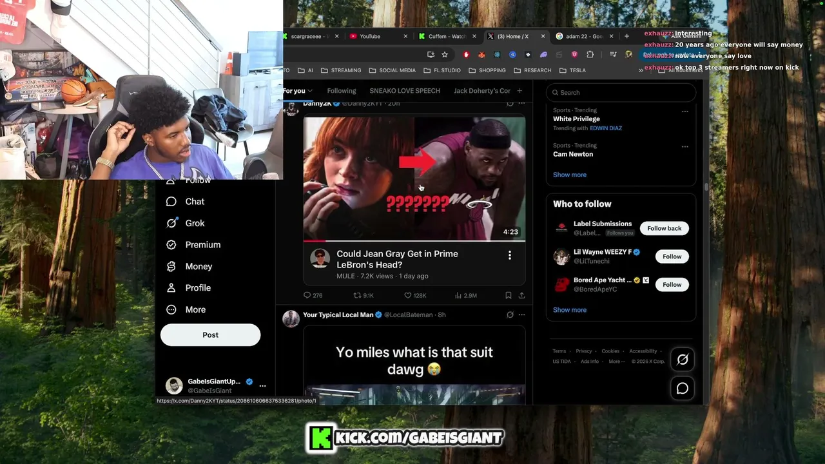825x464 pixels.
Task: Open the Chat icon in X sidebar
Action: (171, 202)
